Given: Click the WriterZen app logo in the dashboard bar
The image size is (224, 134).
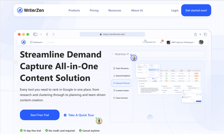Looking at the screenshot, I should (x=23, y=42).
